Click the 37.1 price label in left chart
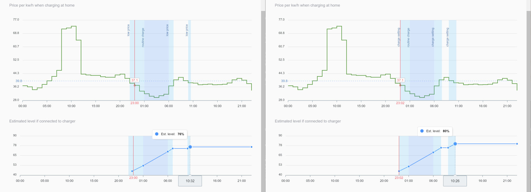This screenshot has width=531, height=192. tap(135, 80)
